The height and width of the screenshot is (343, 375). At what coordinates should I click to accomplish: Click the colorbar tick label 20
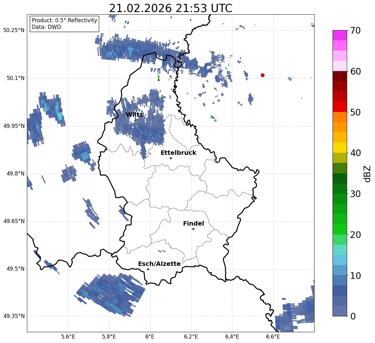[x=355, y=235]
